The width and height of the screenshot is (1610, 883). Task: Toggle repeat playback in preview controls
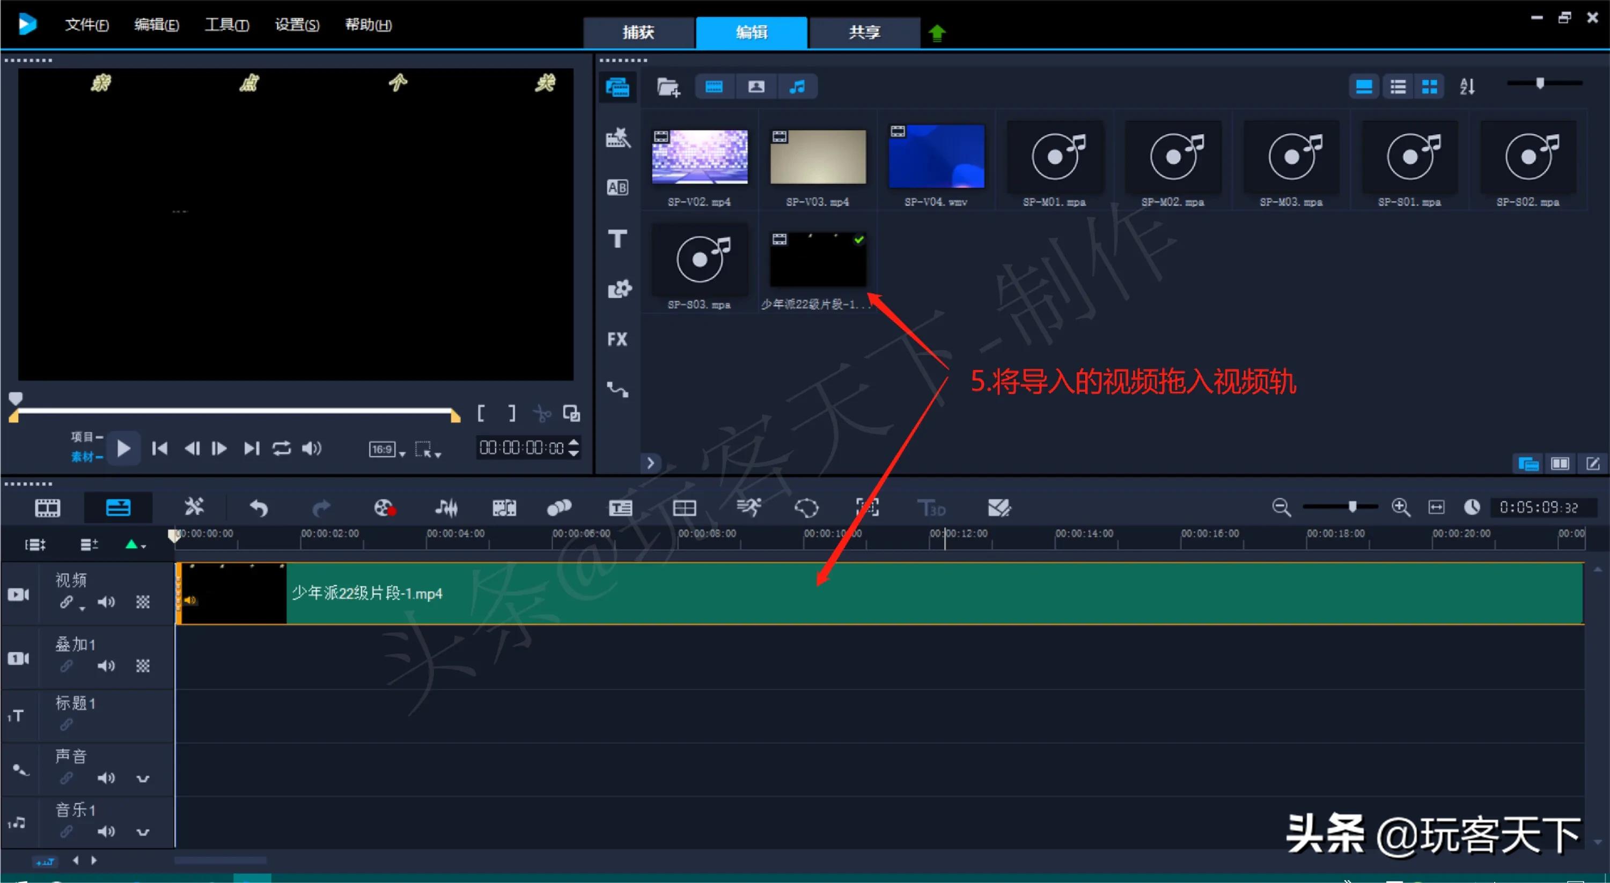[281, 448]
